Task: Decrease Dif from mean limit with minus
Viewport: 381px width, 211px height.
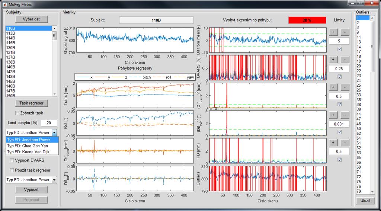Action: (x=345, y=32)
